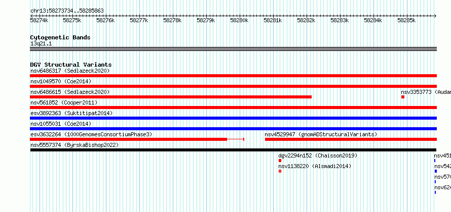This screenshot has height=212, width=451.
Task: Click the red bar under nsv4529947
Action: click(351, 139)
